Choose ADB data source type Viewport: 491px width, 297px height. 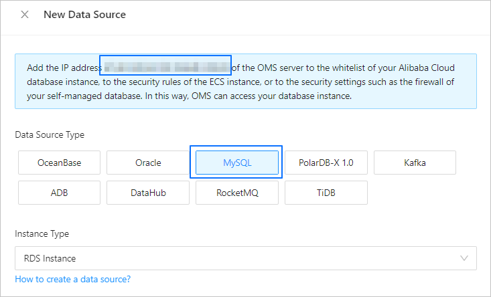click(59, 193)
